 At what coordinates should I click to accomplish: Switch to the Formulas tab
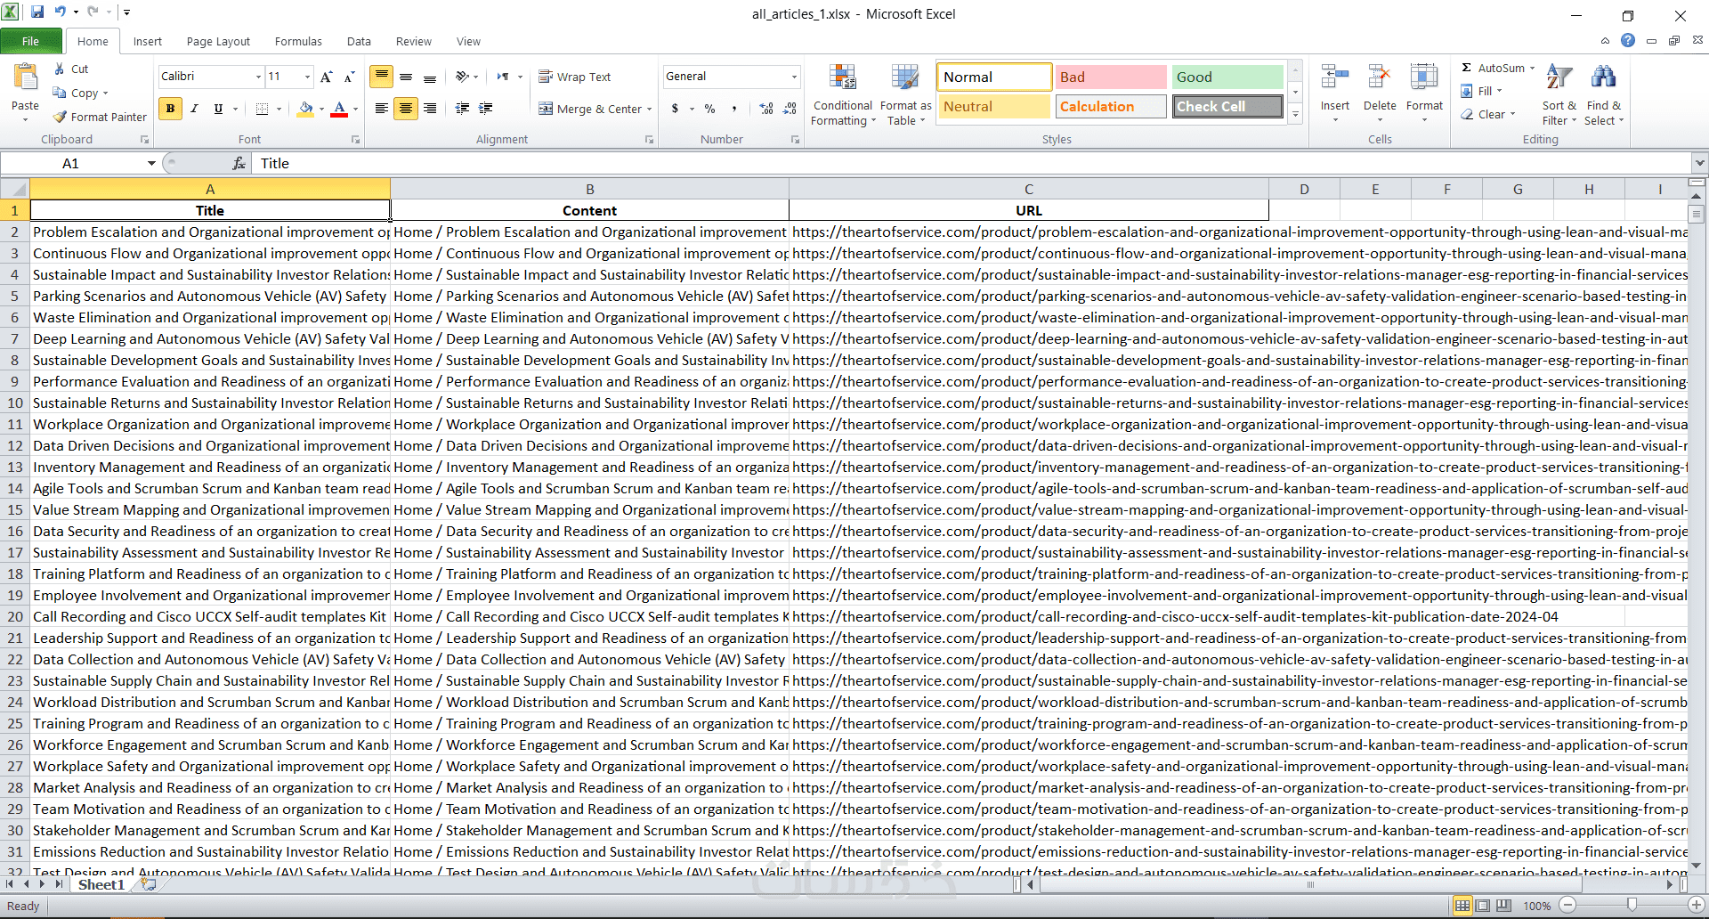click(298, 41)
